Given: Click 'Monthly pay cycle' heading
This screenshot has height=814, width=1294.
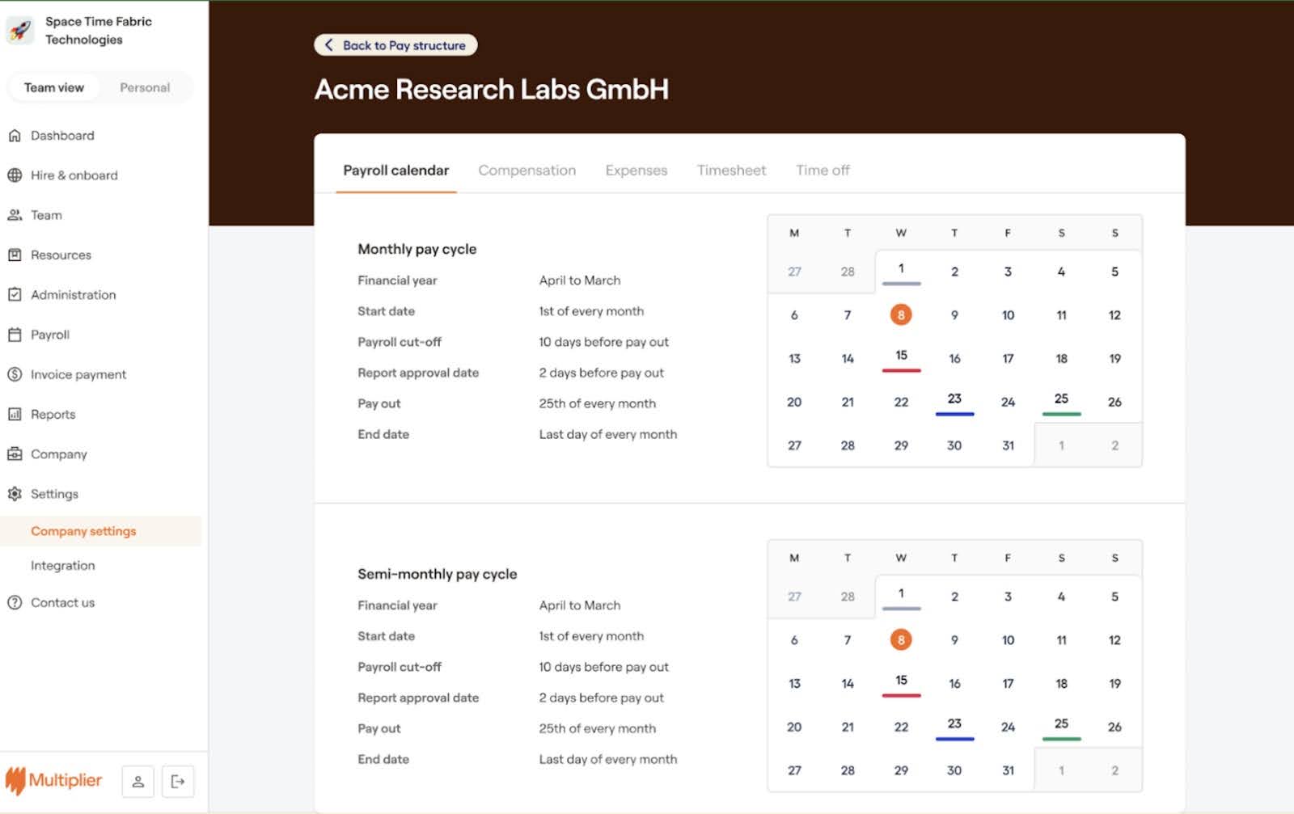Looking at the screenshot, I should coord(417,249).
